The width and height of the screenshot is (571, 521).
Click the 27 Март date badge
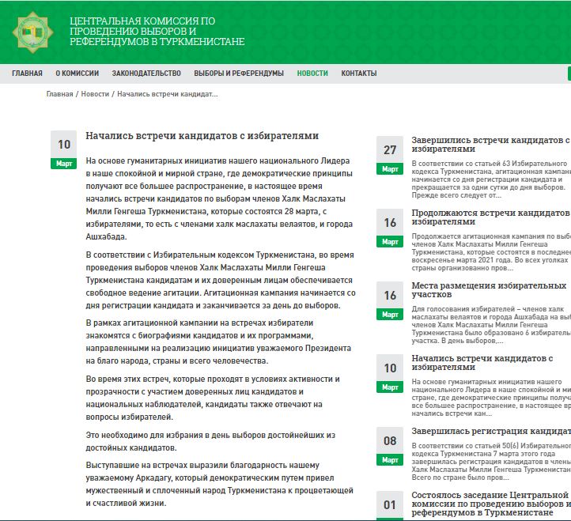pyautogui.click(x=390, y=156)
